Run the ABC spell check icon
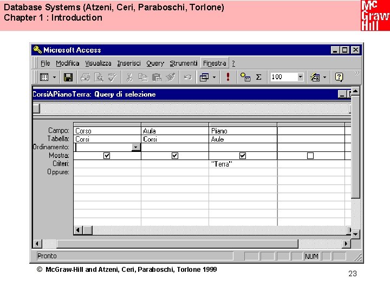Screen dimensions: 390x293 pyautogui.click(x=112, y=77)
